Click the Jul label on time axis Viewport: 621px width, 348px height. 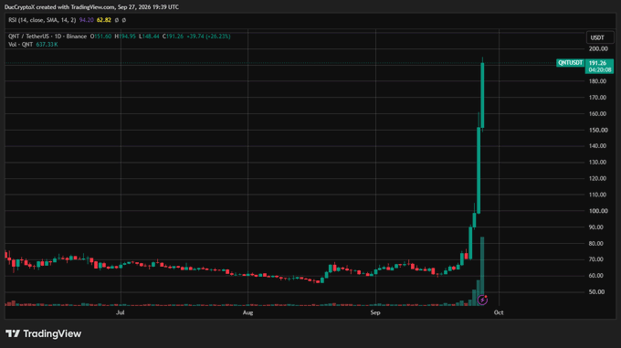(121, 312)
